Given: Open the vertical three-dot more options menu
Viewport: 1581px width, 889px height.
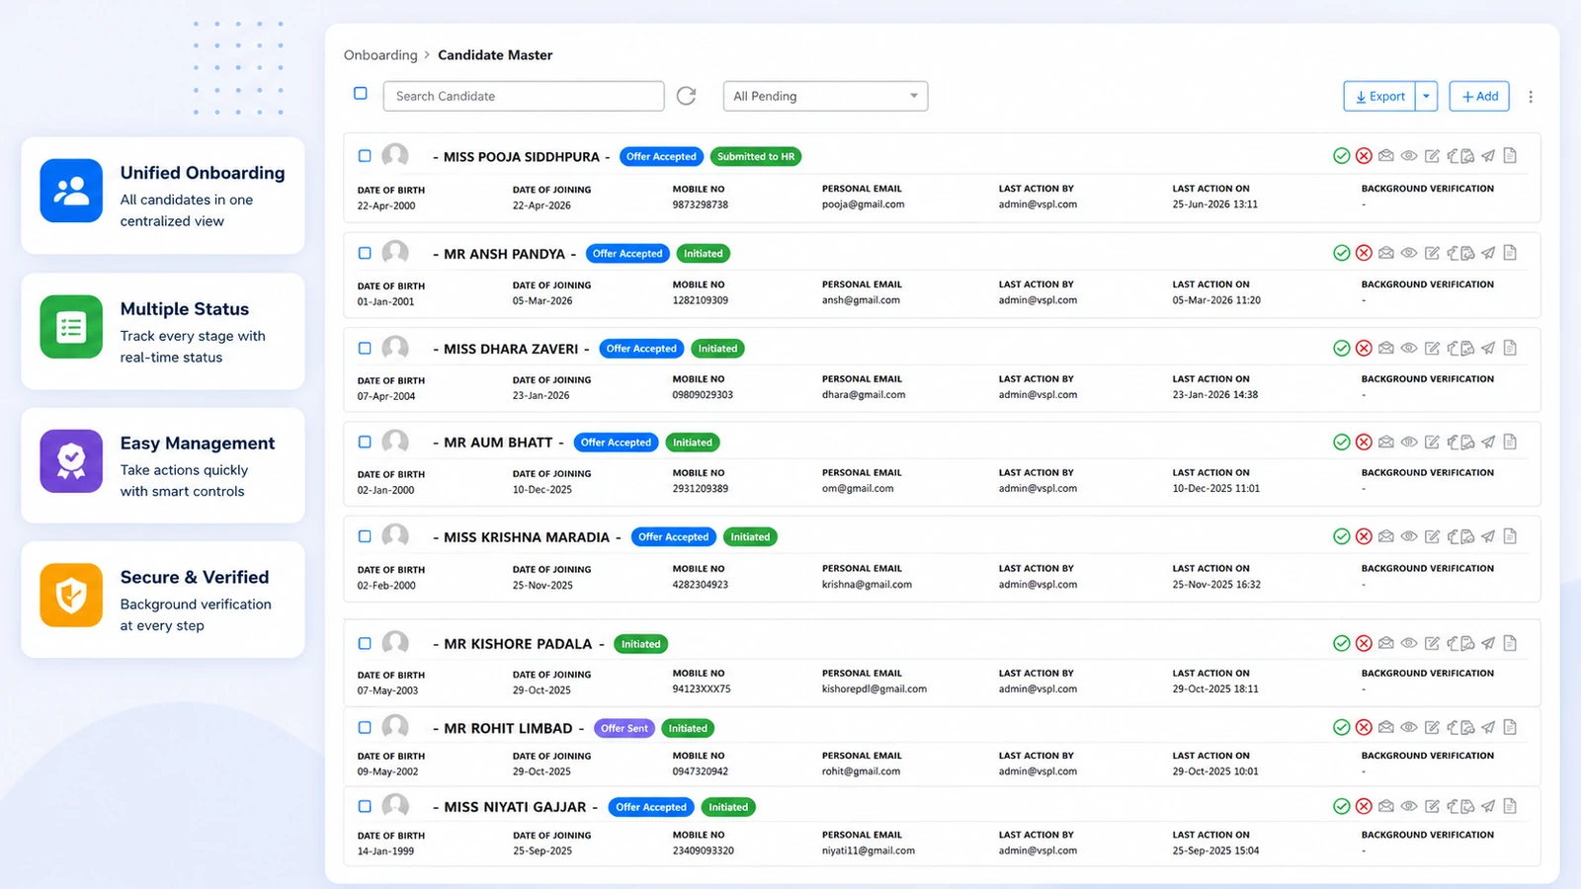Looking at the screenshot, I should click(x=1531, y=97).
